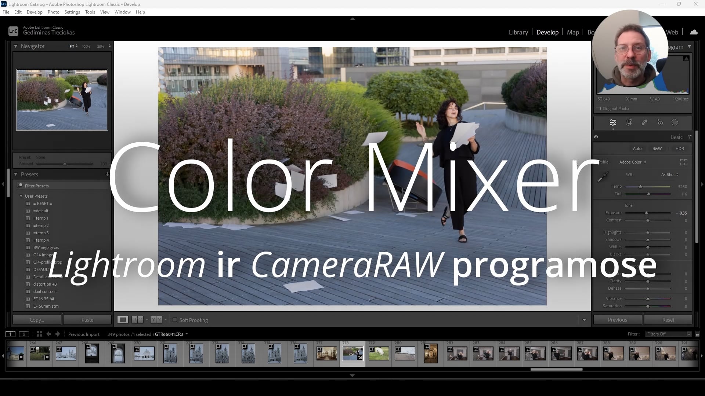Click the Navigator preview image
Viewport: 705px width, 396px height.
[x=62, y=100]
